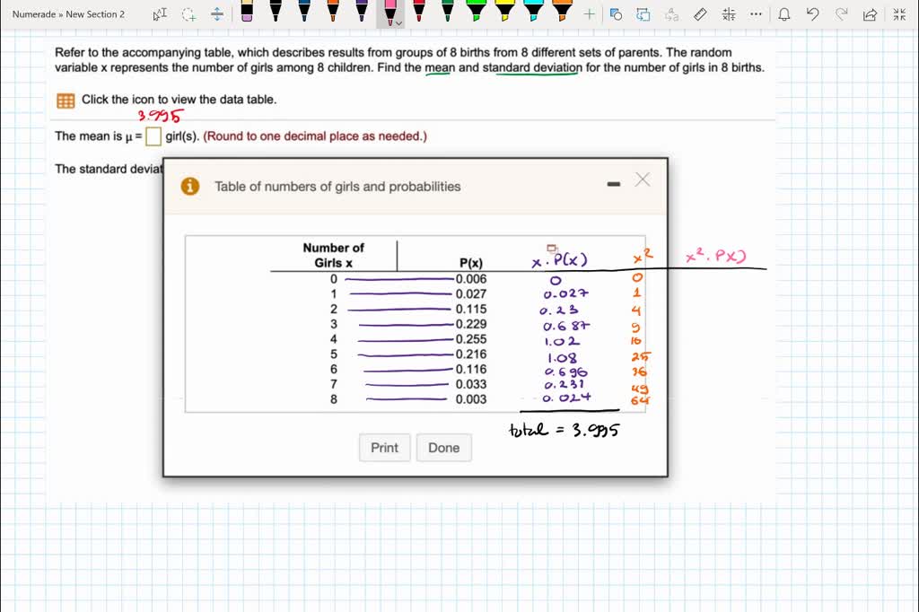Add a new pen with the plus button

pyautogui.click(x=588, y=13)
